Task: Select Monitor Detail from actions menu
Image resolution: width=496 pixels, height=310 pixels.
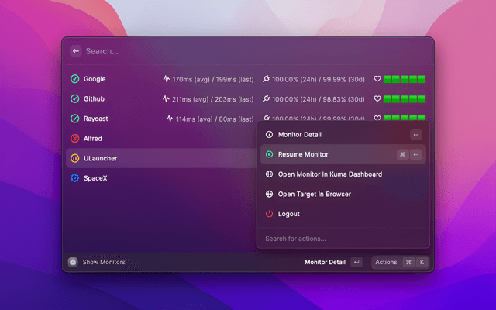Action: click(299, 135)
